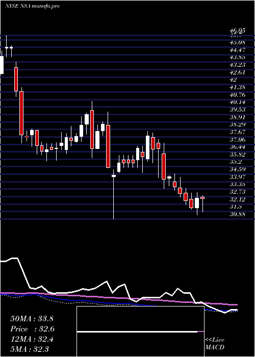The height and width of the screenshot is (357, 255).
Task: Select the 45.08 price axis label
Action: [237, 42]
